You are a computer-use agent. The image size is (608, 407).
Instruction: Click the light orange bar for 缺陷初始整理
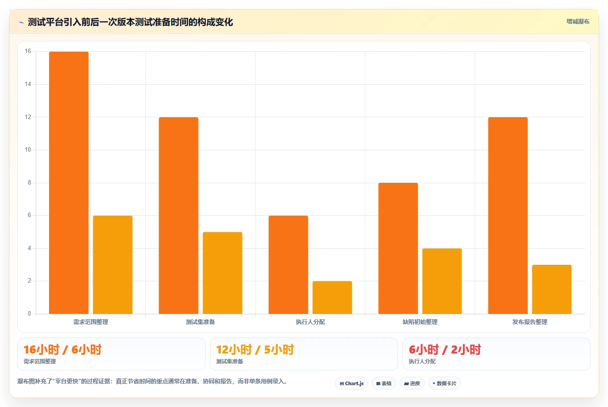442,281
